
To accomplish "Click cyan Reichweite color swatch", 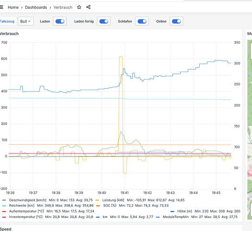I will (x=4, y=206).
